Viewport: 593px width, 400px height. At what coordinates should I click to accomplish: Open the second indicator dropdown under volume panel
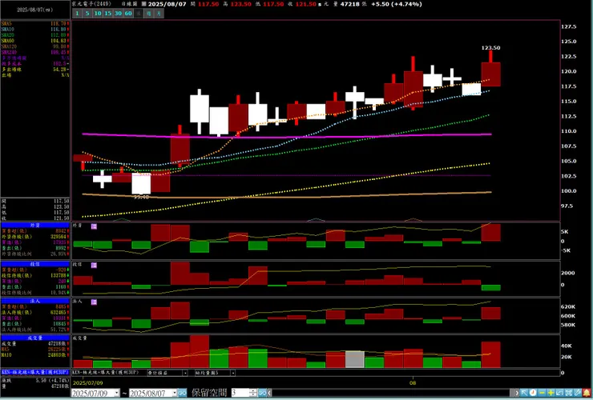click(x=232, y=373)
